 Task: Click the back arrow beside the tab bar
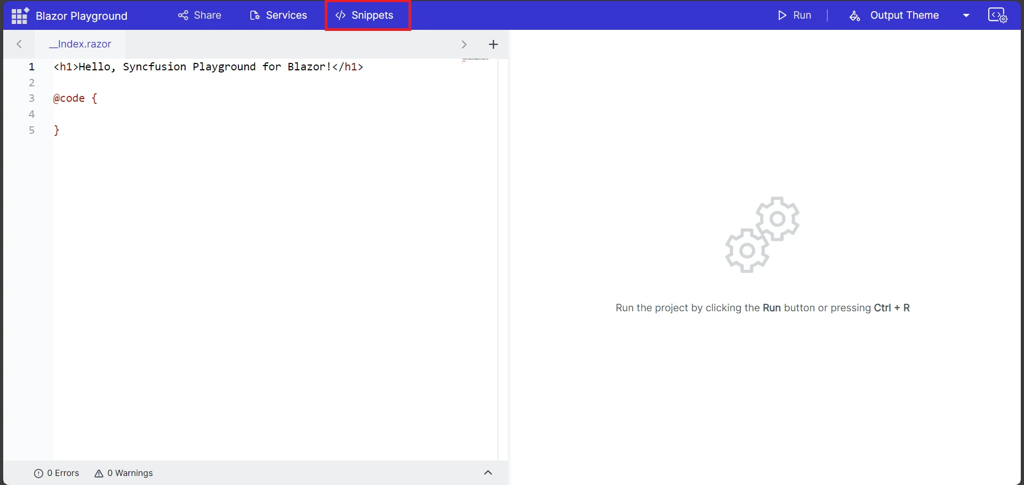click(19, 44)
